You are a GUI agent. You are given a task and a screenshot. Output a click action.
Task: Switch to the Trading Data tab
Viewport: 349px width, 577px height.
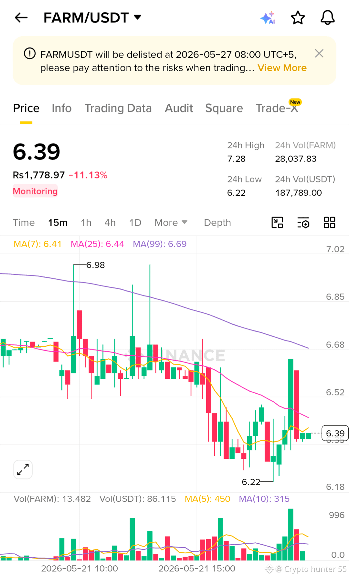tap(118, 108)
